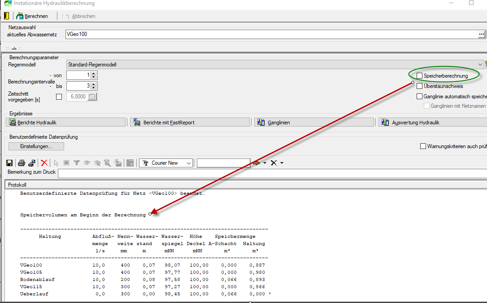
Task: Check the Zeitschritt vorgegeben checkbox
Action: click(59, 97)
